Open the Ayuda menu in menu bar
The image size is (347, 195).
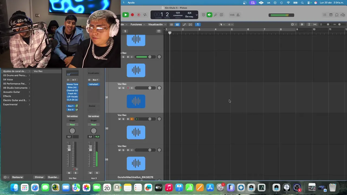[131, 3]
